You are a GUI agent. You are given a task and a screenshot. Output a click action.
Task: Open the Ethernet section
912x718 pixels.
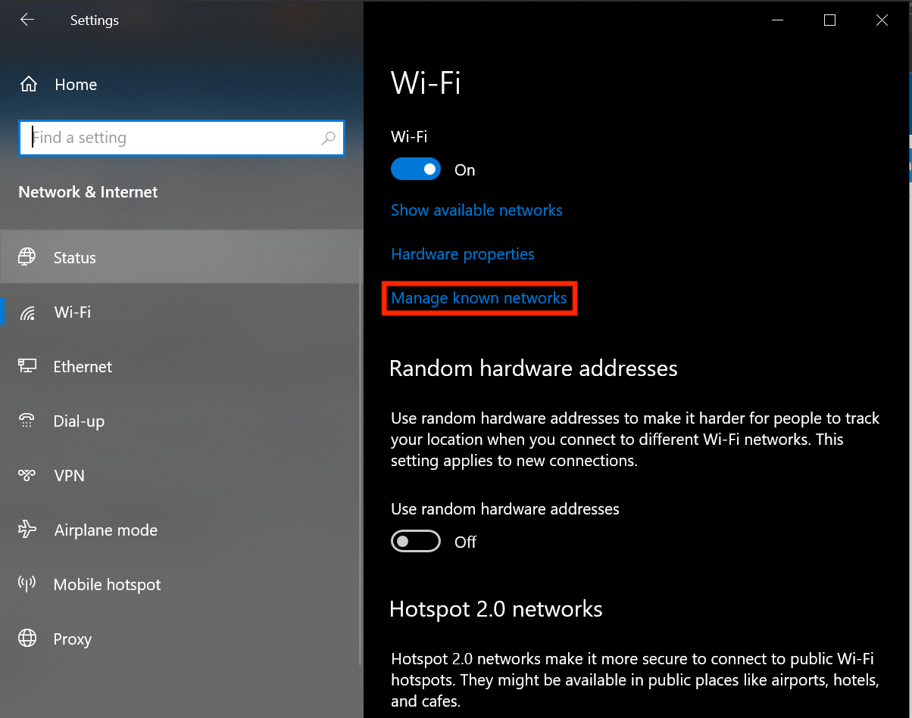point(182,367)
